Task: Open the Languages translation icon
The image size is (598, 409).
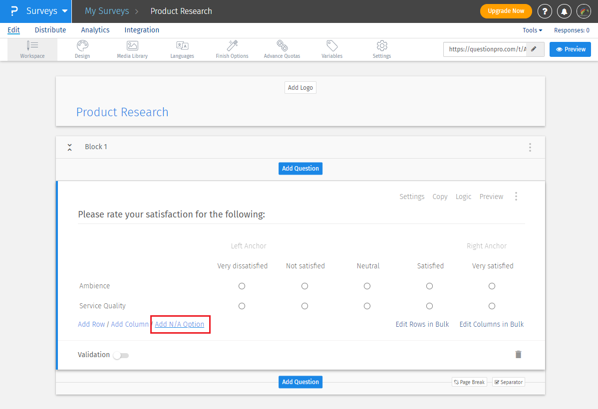Action: click(182, 46)
